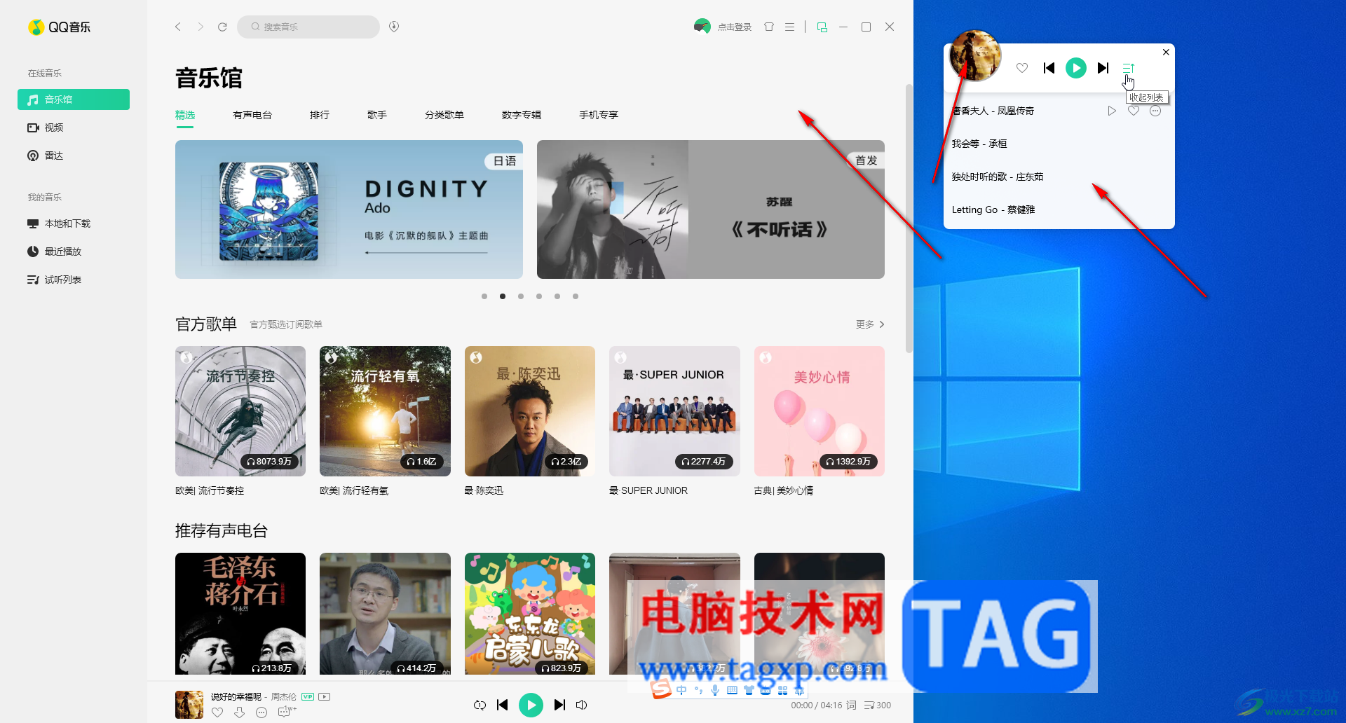Click song title 说好的幸福呢 in player bar

[x=236, y=697]
